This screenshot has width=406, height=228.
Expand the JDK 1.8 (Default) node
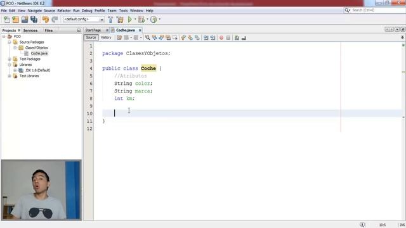click(x=15, y=70)
